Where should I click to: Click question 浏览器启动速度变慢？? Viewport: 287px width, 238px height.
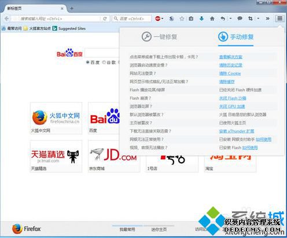pos(149,65)
